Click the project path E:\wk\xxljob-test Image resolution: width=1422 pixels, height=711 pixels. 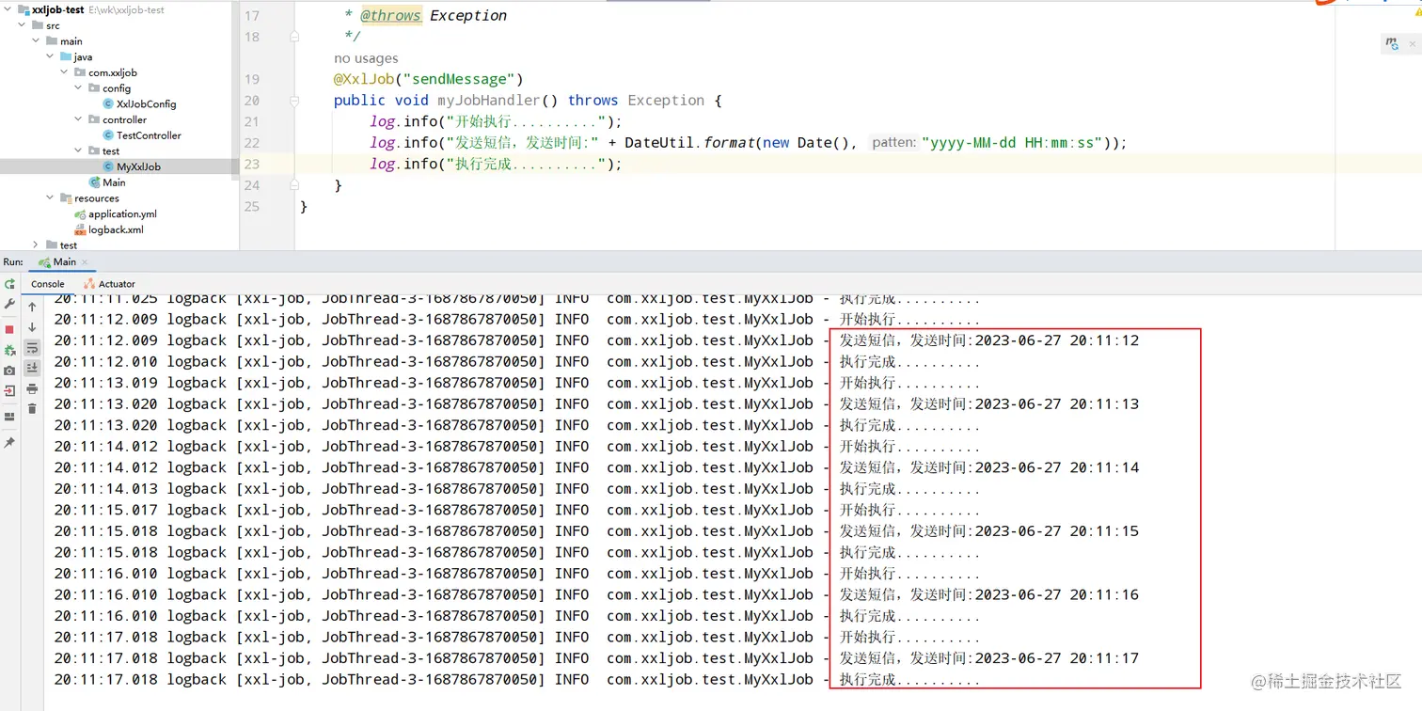[x=126, y=9]
